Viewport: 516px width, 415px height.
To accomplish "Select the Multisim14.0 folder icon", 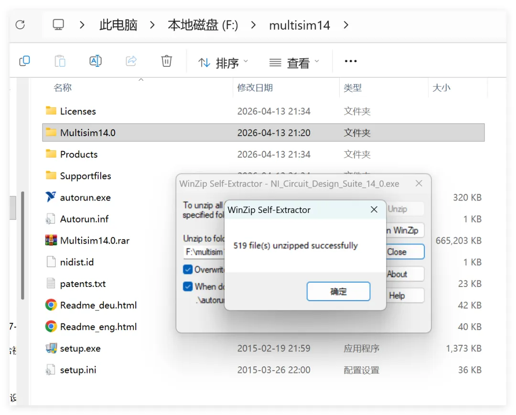I will point(51,132).
